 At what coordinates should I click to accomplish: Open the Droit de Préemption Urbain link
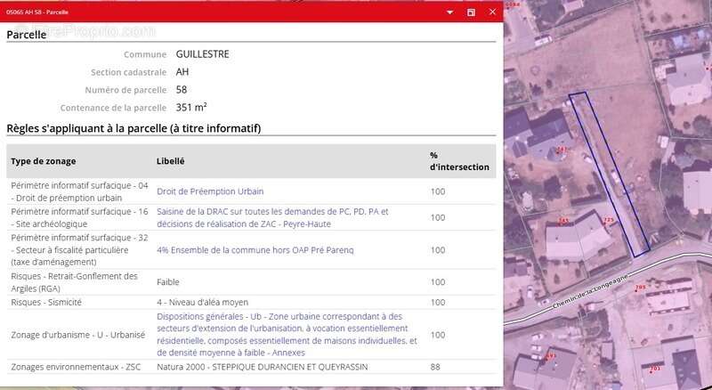coord(210,191)
